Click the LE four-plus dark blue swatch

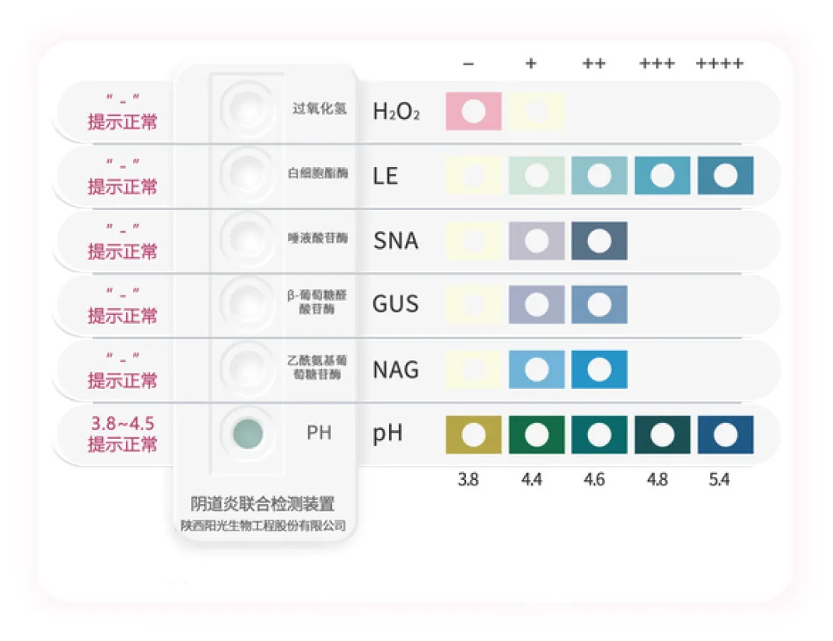pos(725,176)
